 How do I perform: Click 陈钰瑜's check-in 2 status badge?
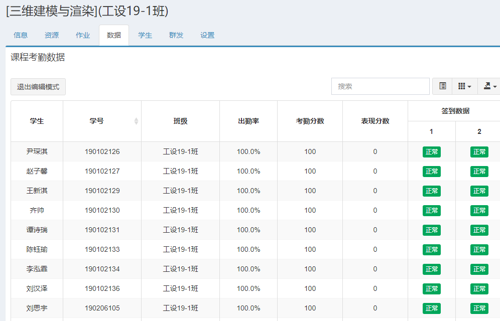[479, 250]
